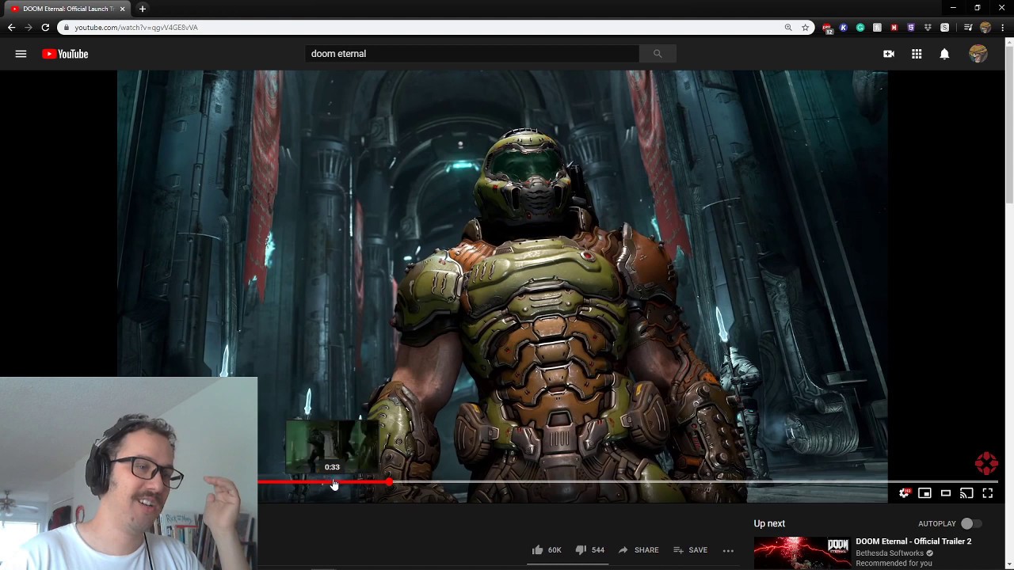The image size is (1014, 570).
Task: Select the DOOM Eternal Official Launch tab
Action: (x=67, y=9)
